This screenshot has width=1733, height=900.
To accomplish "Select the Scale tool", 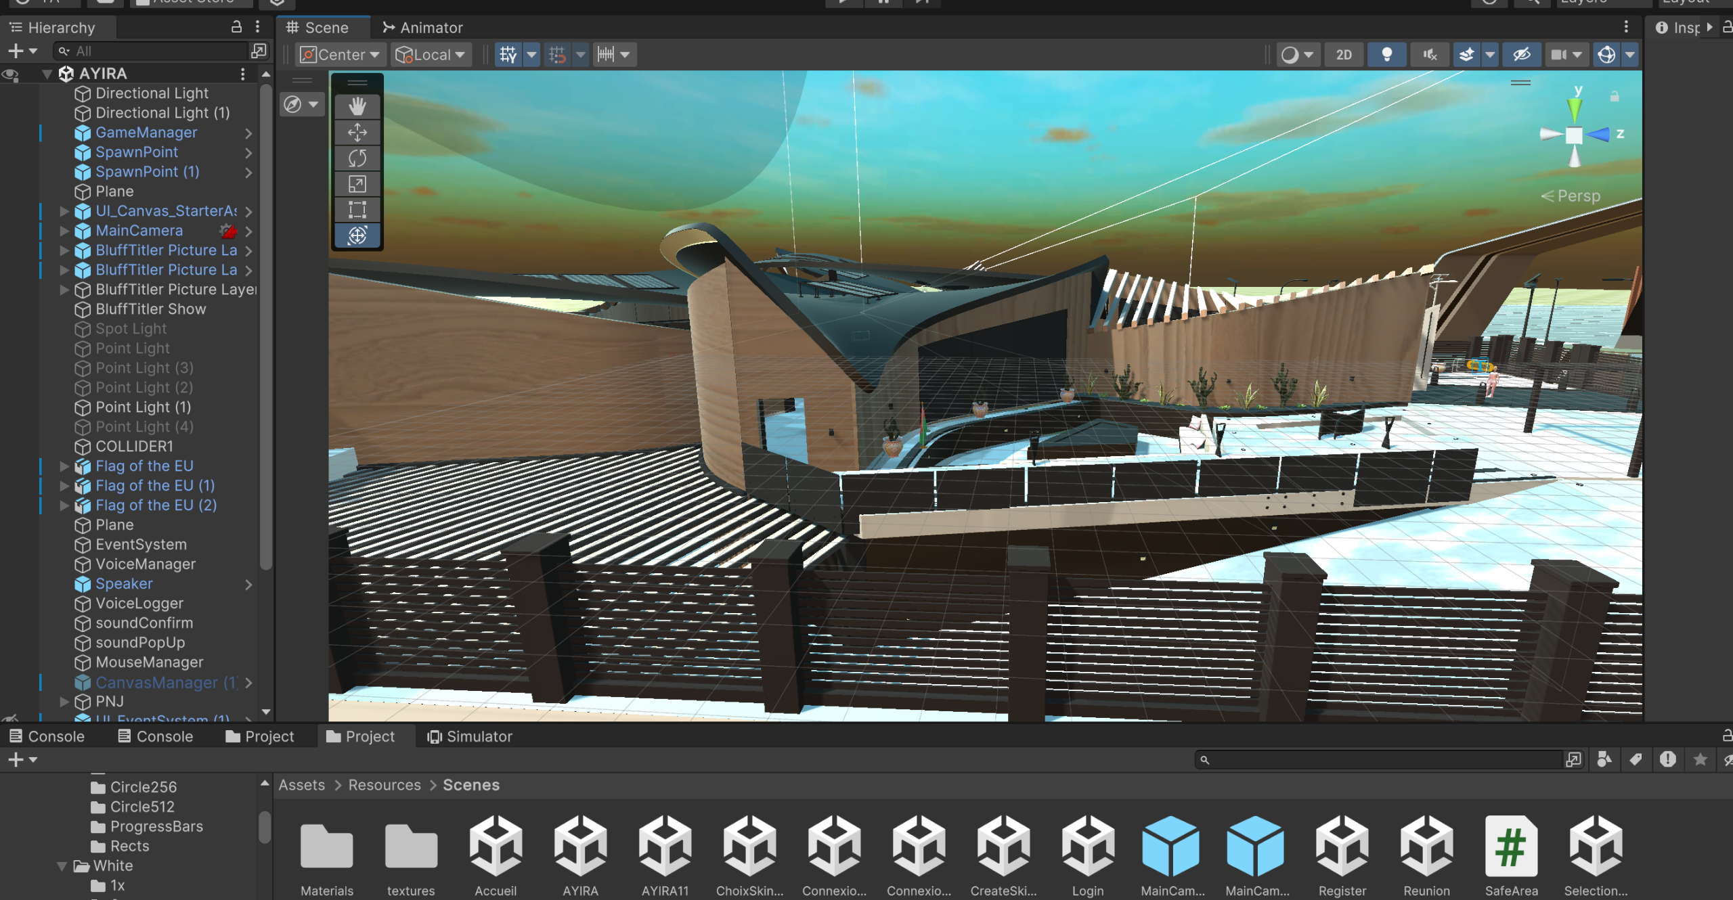I will (x=357, y=184).
